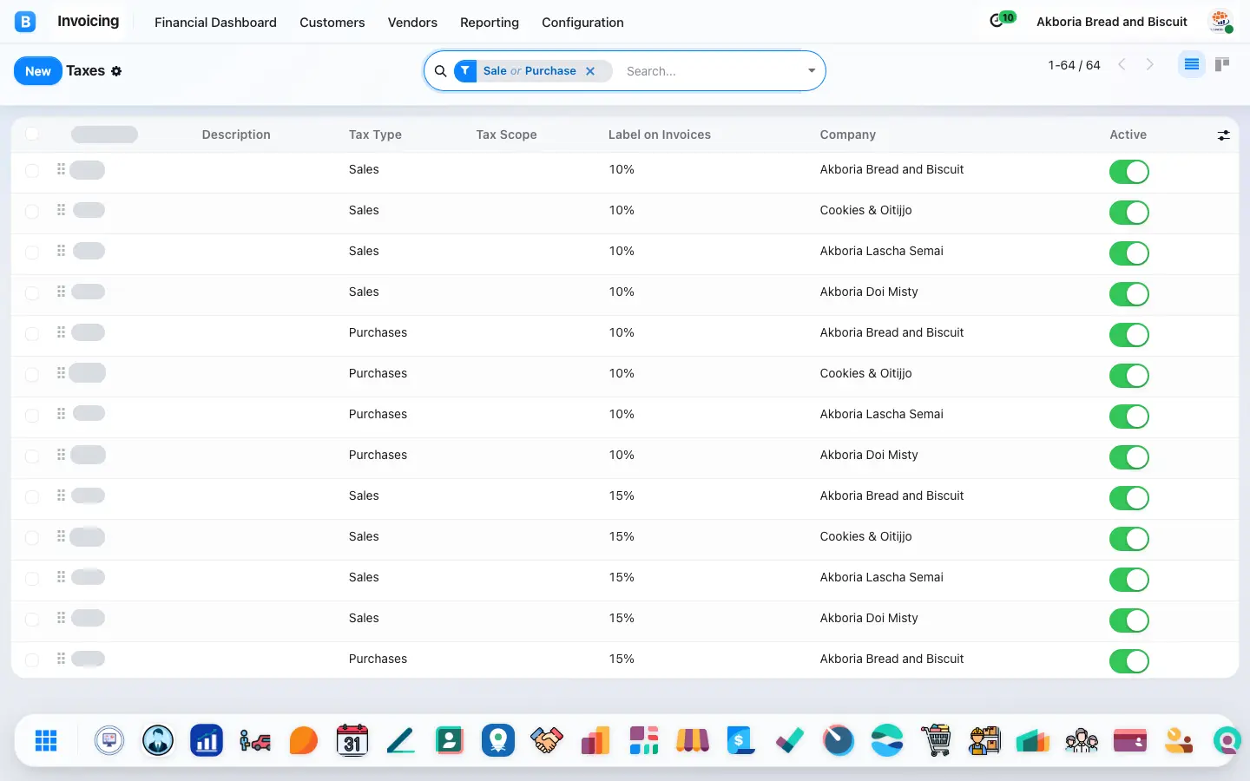The height and width of the screenshot is (781, 1250).
Task: Remove the Sale or Purchase filter
Action: tap(590, 71)
